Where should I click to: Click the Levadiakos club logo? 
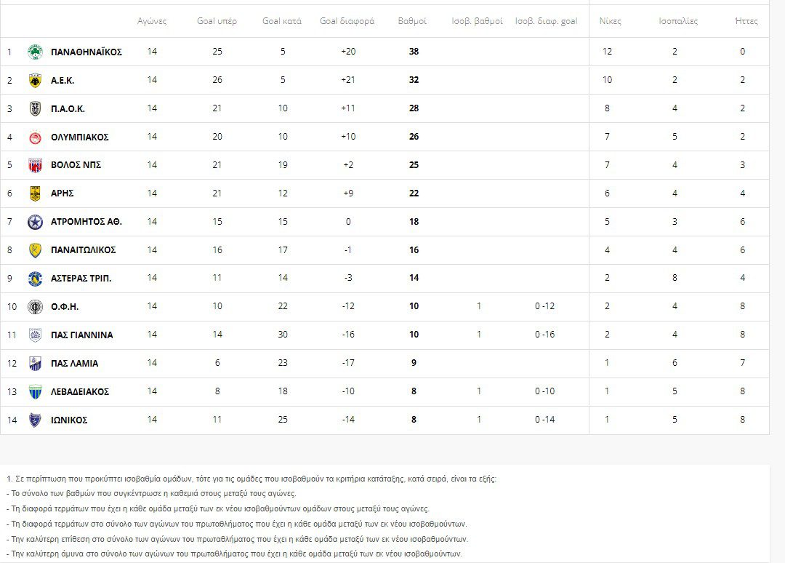[x=35, y=391]
